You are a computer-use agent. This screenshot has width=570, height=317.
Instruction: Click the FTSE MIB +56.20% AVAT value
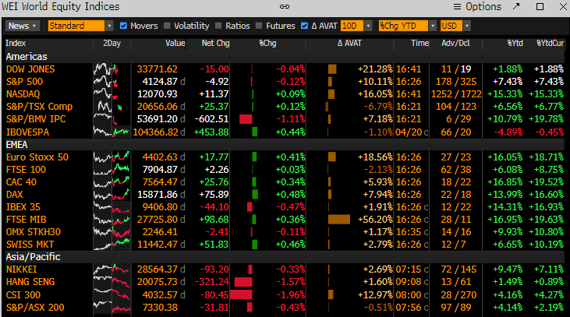point(375,220)
